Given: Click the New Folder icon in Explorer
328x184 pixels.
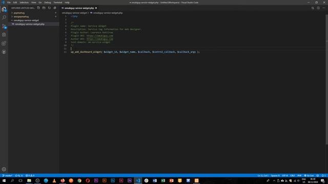Looking at the screenshot, I should 44,8.
